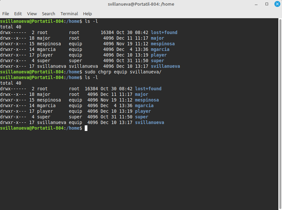Minimize the terminal window
Screen dimensions: 282x210
pos(257,4)
